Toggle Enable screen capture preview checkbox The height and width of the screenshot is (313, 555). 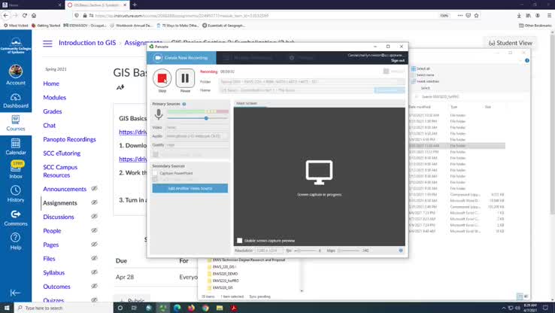point(240,241)
